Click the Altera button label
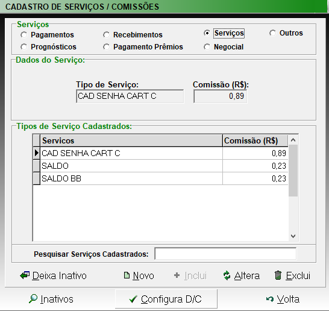 click(247, 275)
